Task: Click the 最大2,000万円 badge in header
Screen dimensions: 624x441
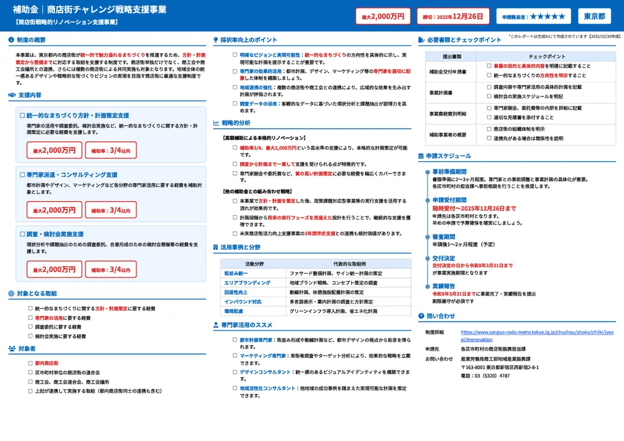Action: [383, 16]
